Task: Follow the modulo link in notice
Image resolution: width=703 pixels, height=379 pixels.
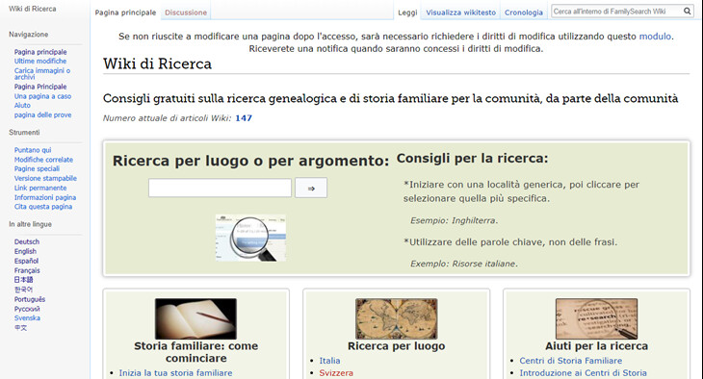Action: (655, 37)
